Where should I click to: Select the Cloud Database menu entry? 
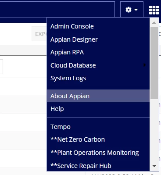[x=98, y=65]
